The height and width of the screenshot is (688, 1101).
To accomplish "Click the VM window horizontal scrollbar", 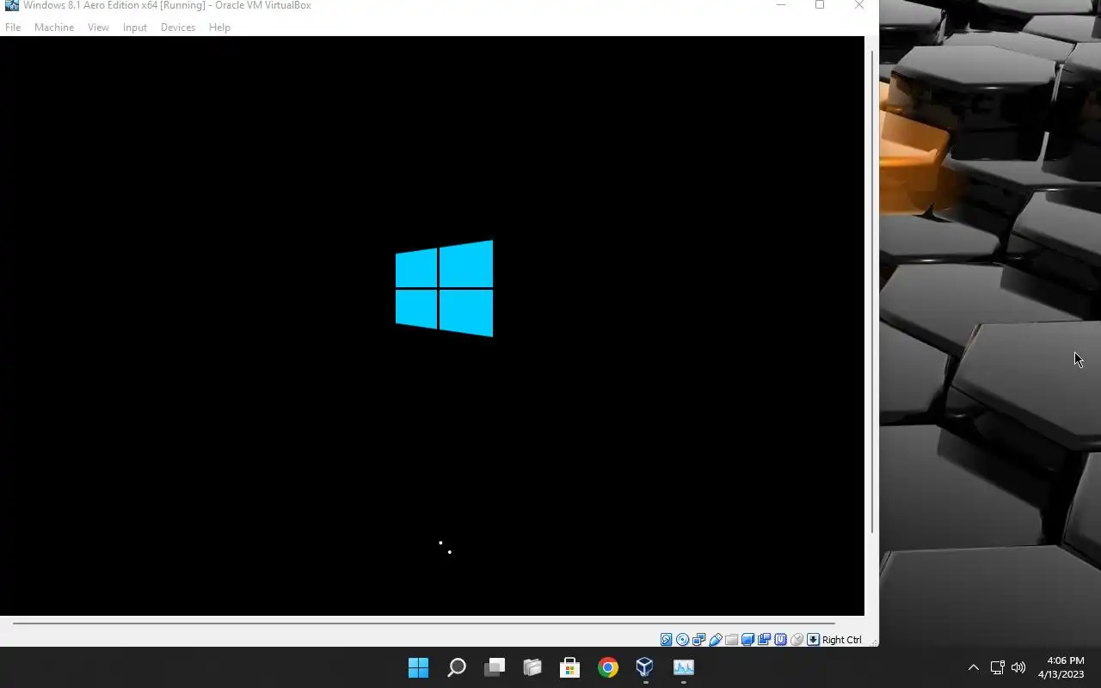I will 423,623.
